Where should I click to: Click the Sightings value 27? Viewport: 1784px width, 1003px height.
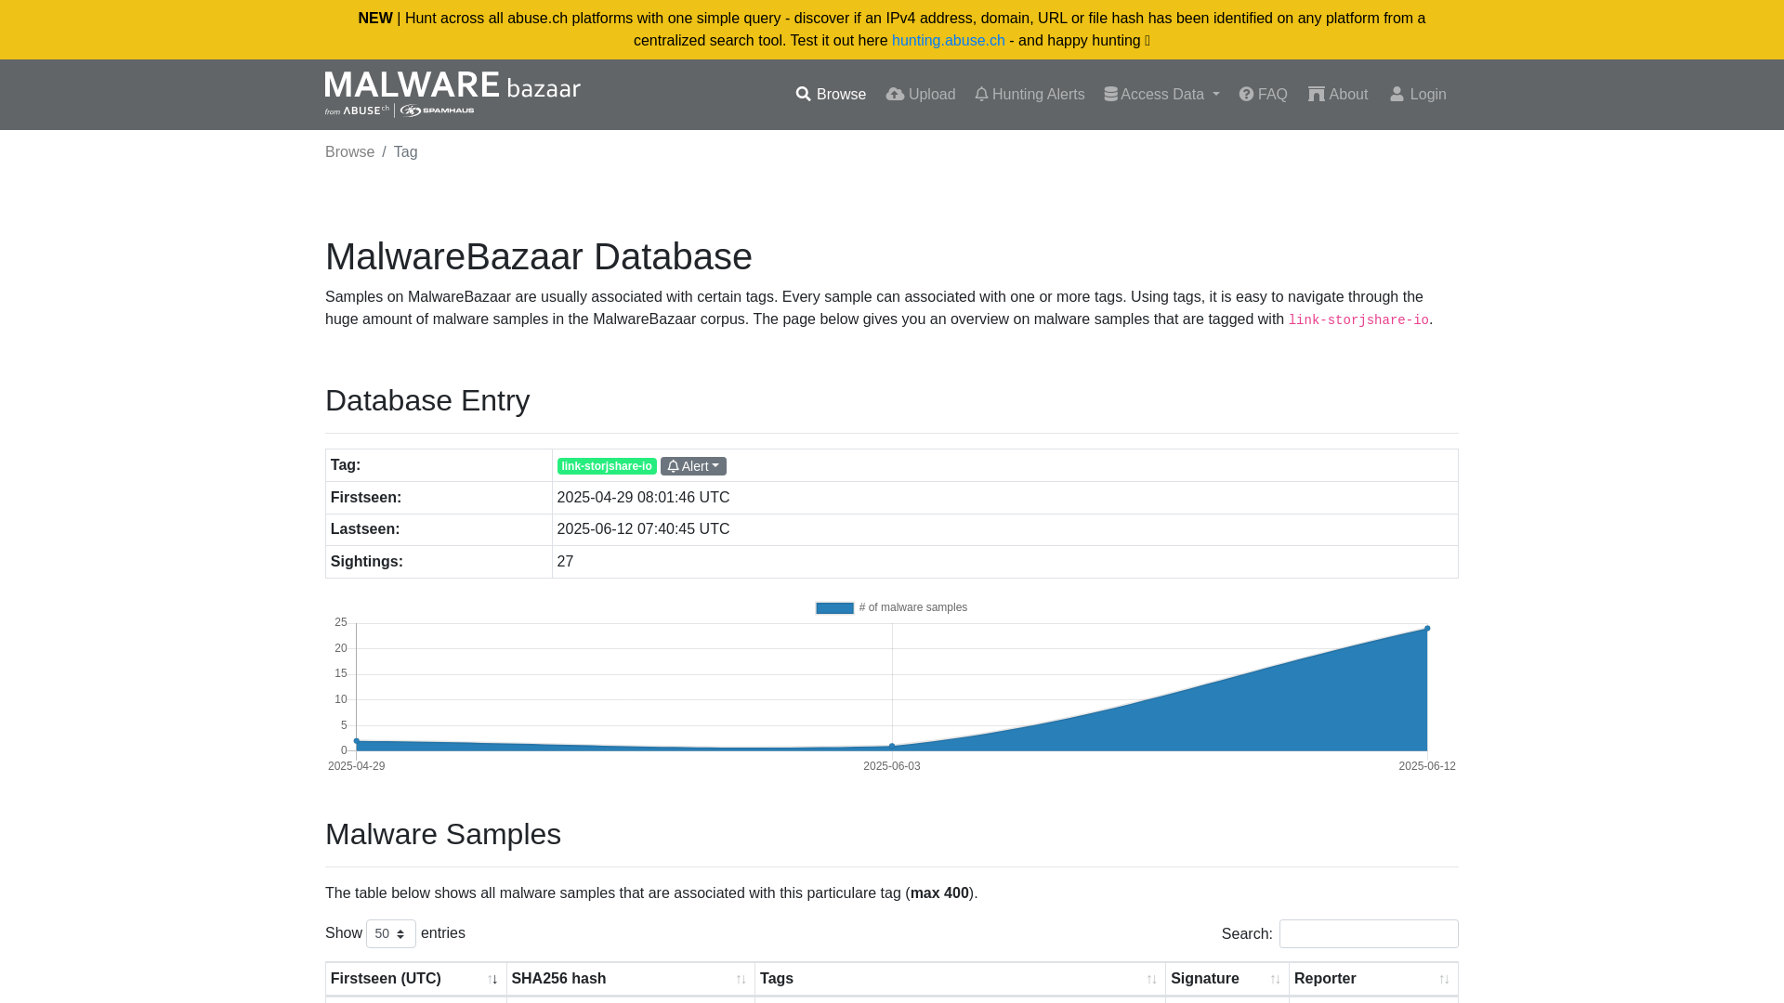point(565,562)
